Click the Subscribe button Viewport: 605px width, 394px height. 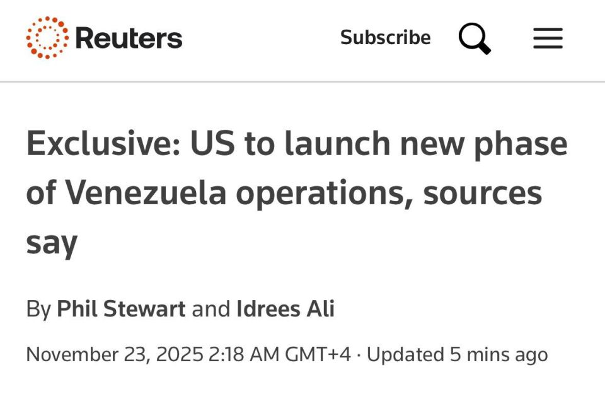point(385,38)
